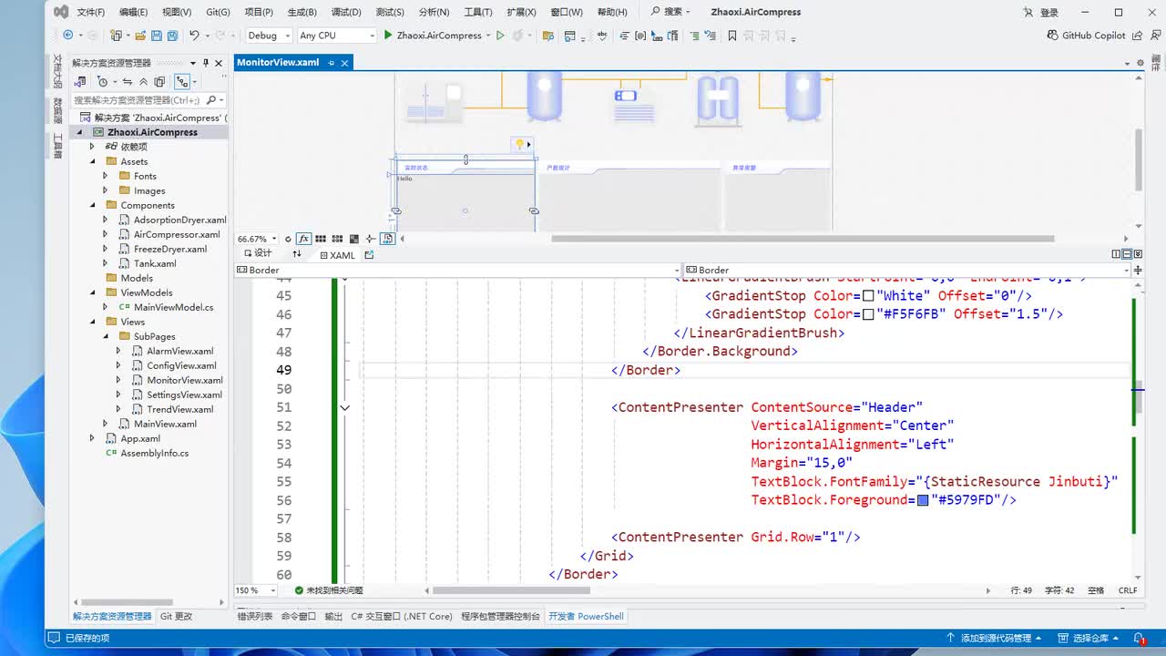Click the Save All toolbar icon
This screenshot has height=656, width=1166.
point(172,36)
